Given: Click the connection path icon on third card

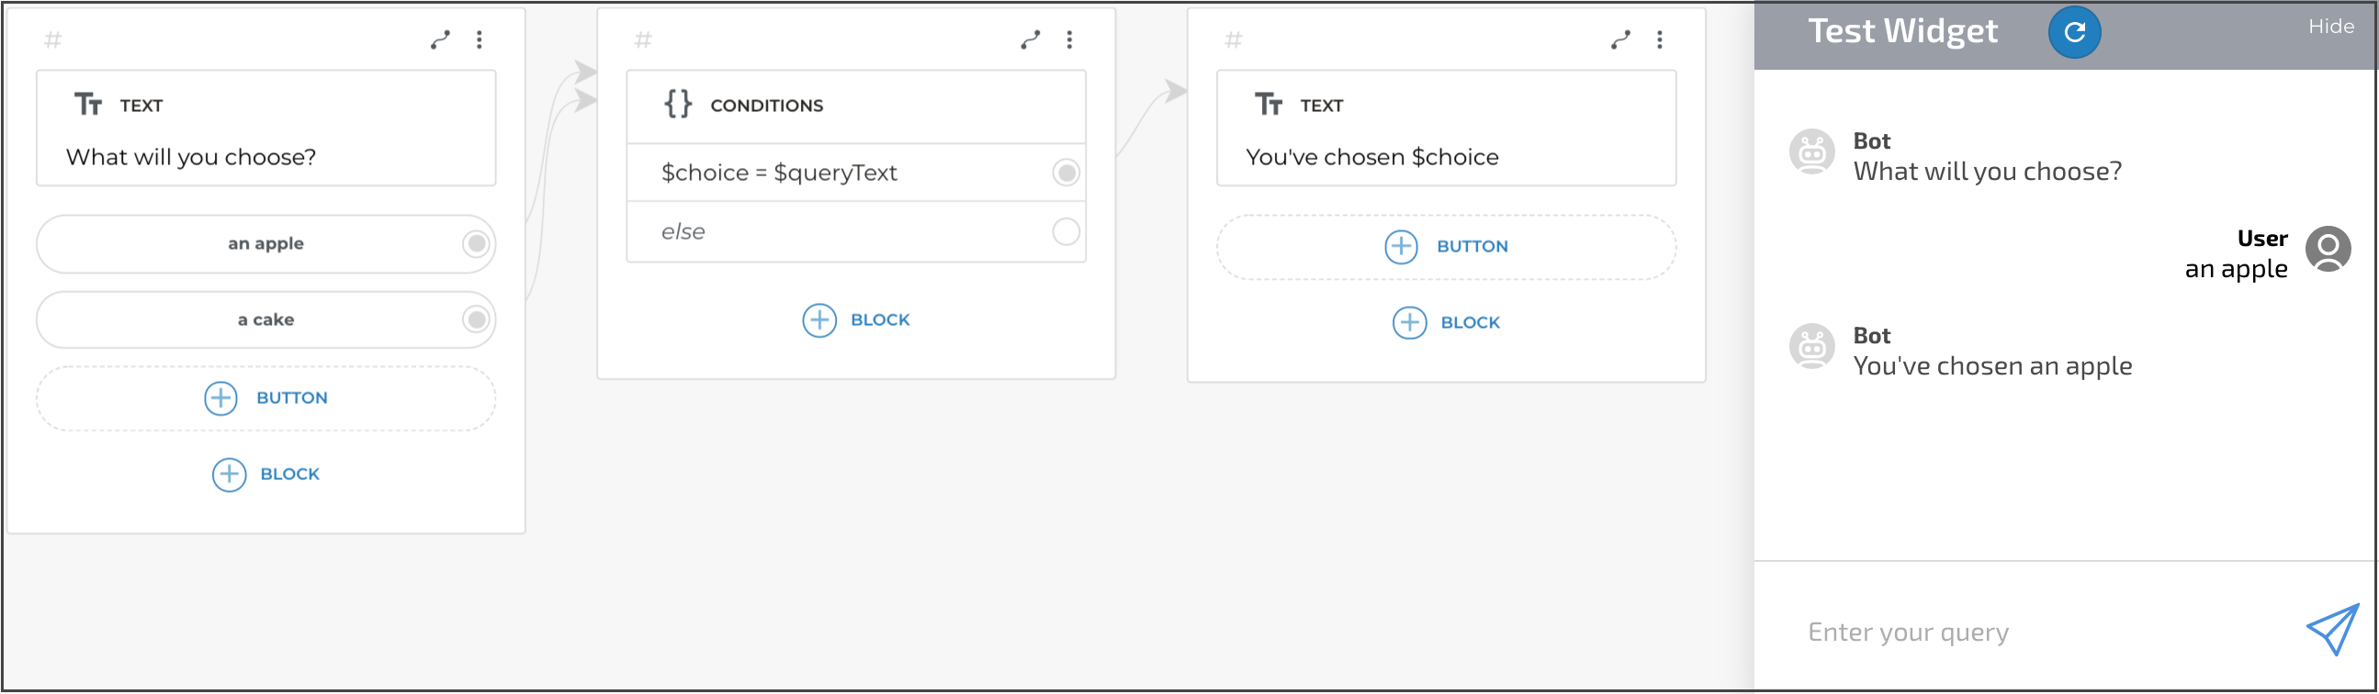Looking at the screenshot, I should tap(1621, 39).
